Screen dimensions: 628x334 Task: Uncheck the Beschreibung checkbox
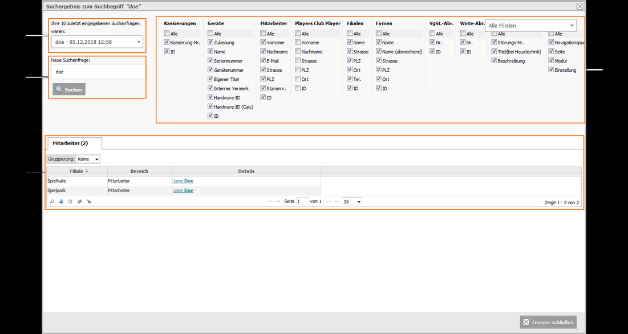[494, 61]
